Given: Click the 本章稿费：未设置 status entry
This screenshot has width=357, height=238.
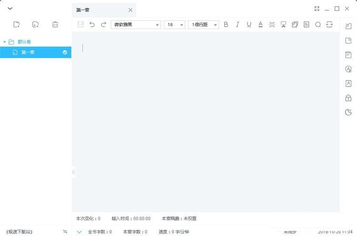Looking at the screenshot, I should coord(179,218).
